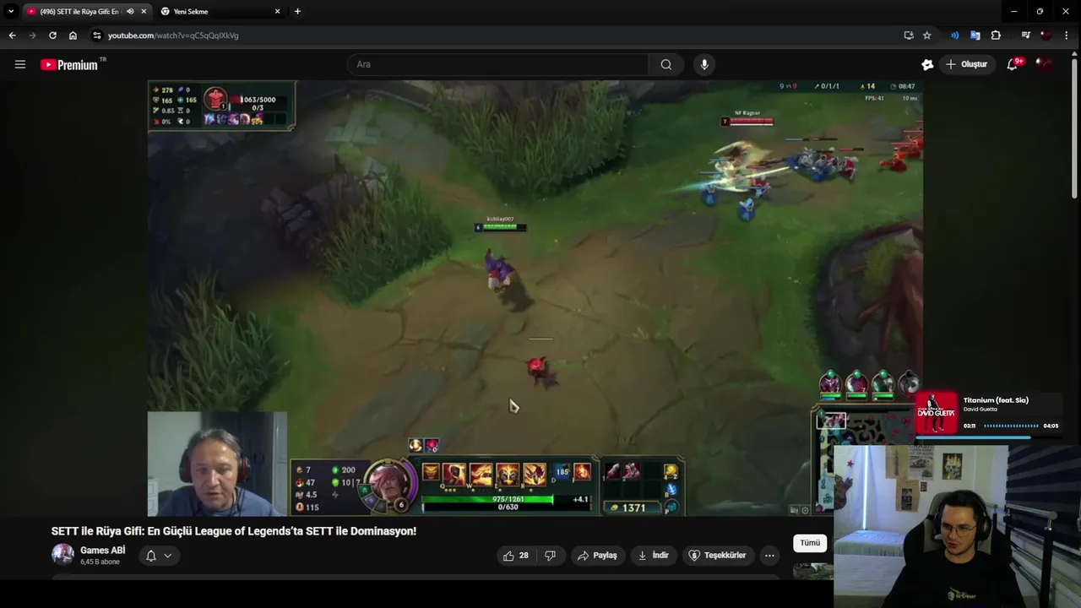Click the streamer webcam overlay in video
1081x608 pixels.
click(x=217, y=464)
